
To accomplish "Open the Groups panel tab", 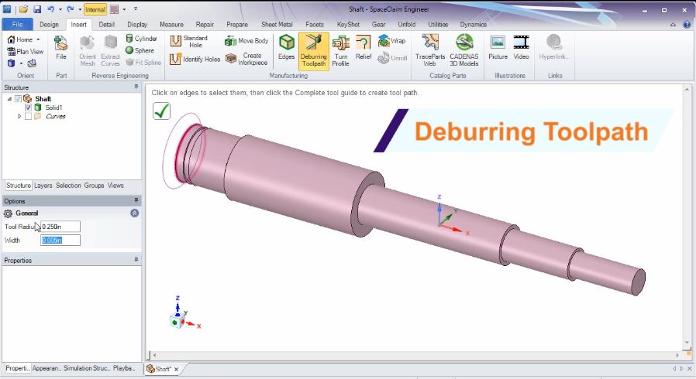I will point(94,186).
